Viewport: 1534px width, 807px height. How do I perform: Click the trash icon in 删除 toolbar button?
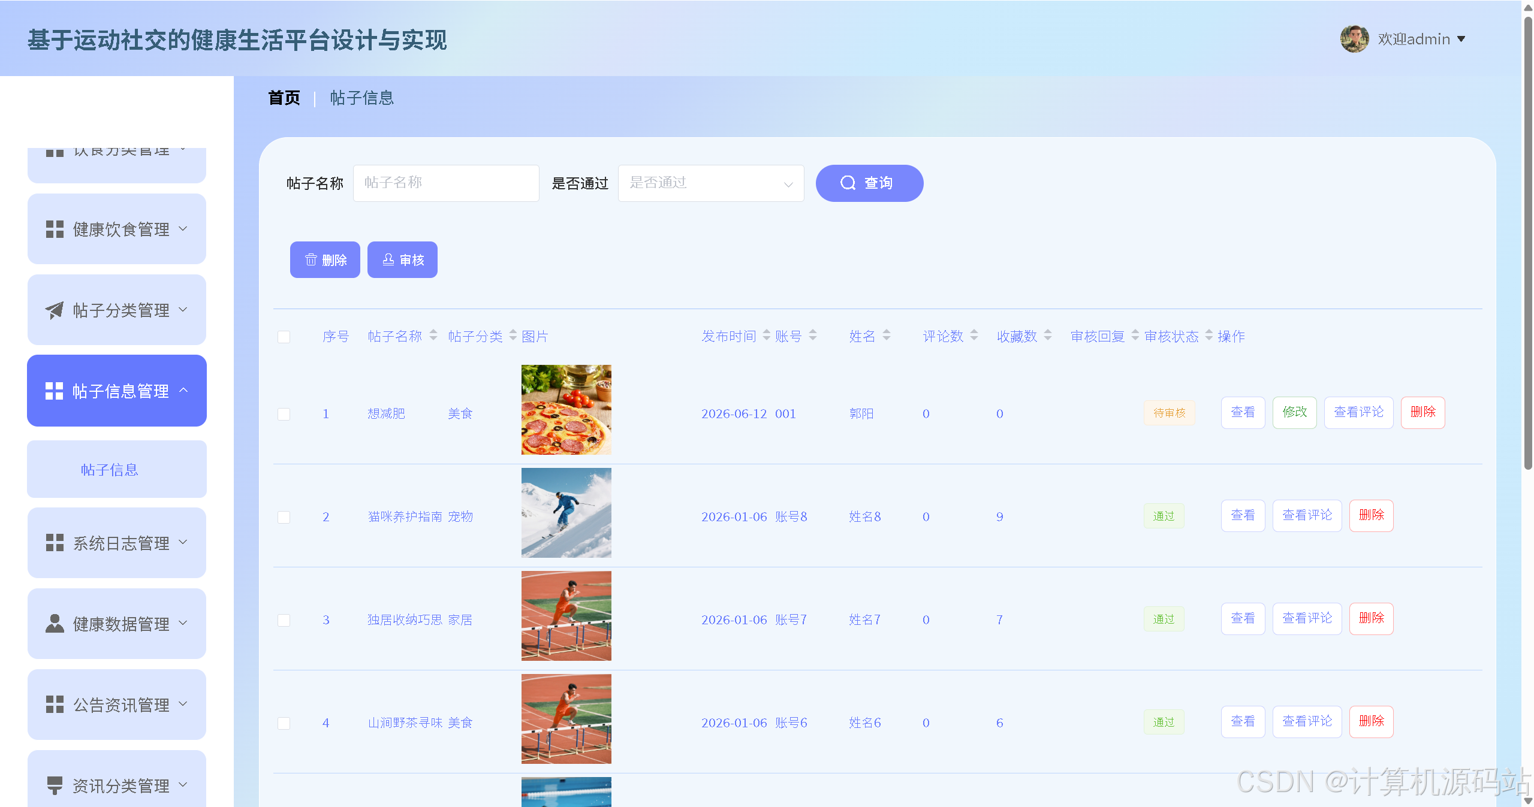(311, 259)
